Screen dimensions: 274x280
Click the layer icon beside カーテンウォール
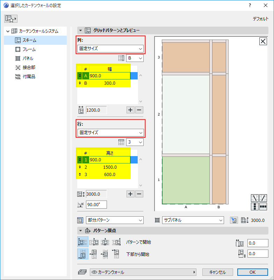(x=82, y=272)
